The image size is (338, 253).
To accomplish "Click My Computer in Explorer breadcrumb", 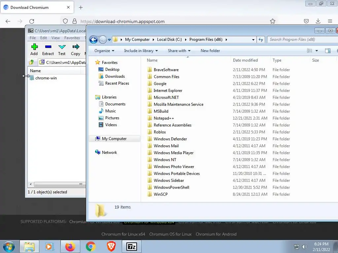I will coord(137,40).
